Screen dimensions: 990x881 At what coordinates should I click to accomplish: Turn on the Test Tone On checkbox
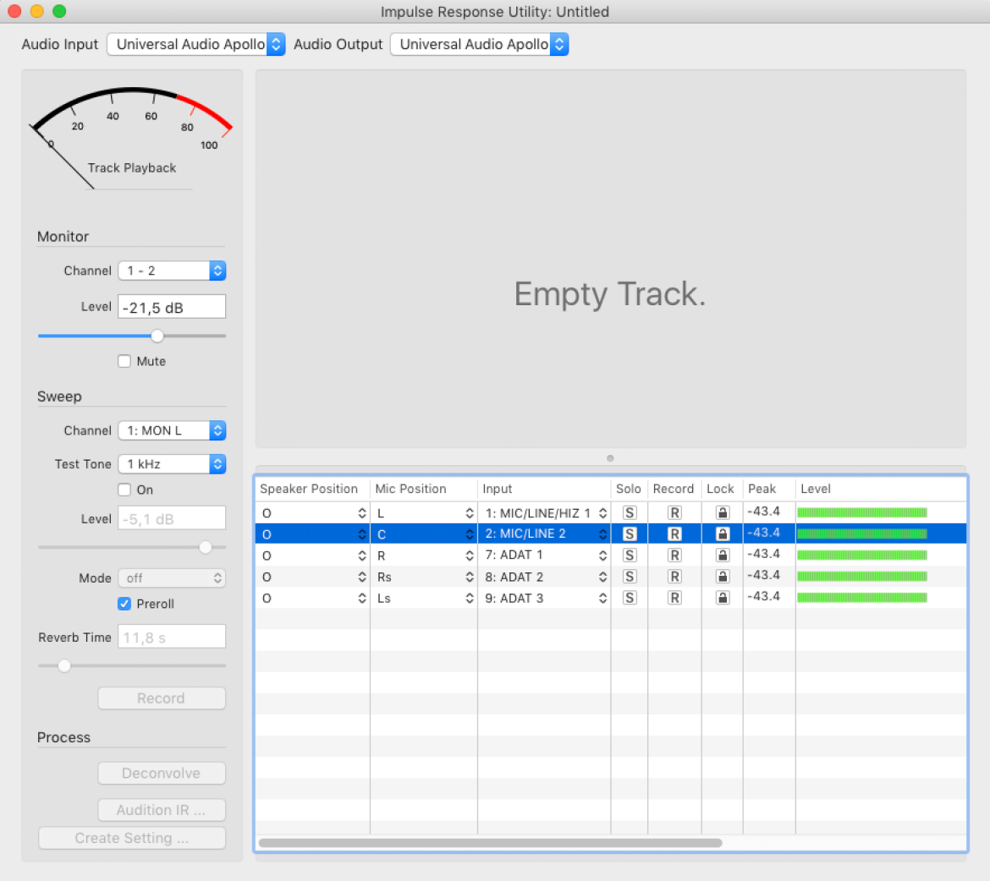coord(124,490)
